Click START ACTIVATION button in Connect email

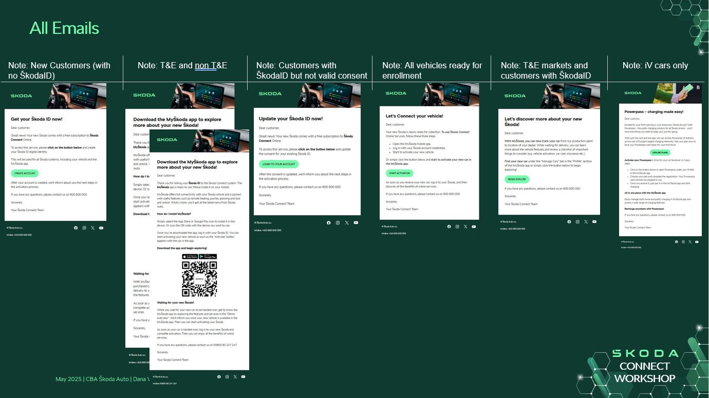[400, 173]
